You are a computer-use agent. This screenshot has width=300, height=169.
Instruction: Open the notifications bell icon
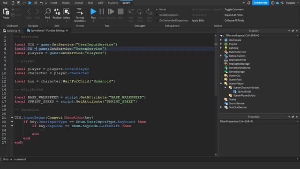tap(249, 3)
